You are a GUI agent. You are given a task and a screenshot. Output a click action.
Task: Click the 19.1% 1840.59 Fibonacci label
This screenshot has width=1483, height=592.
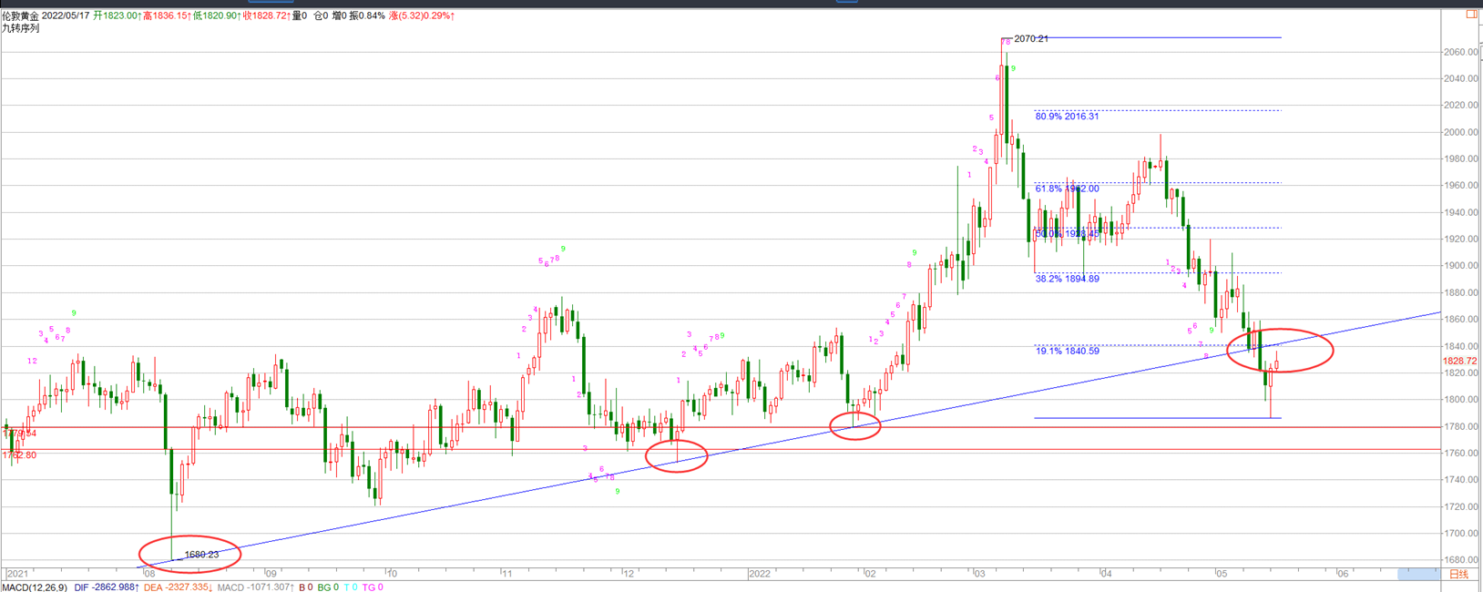[1067, 351]
